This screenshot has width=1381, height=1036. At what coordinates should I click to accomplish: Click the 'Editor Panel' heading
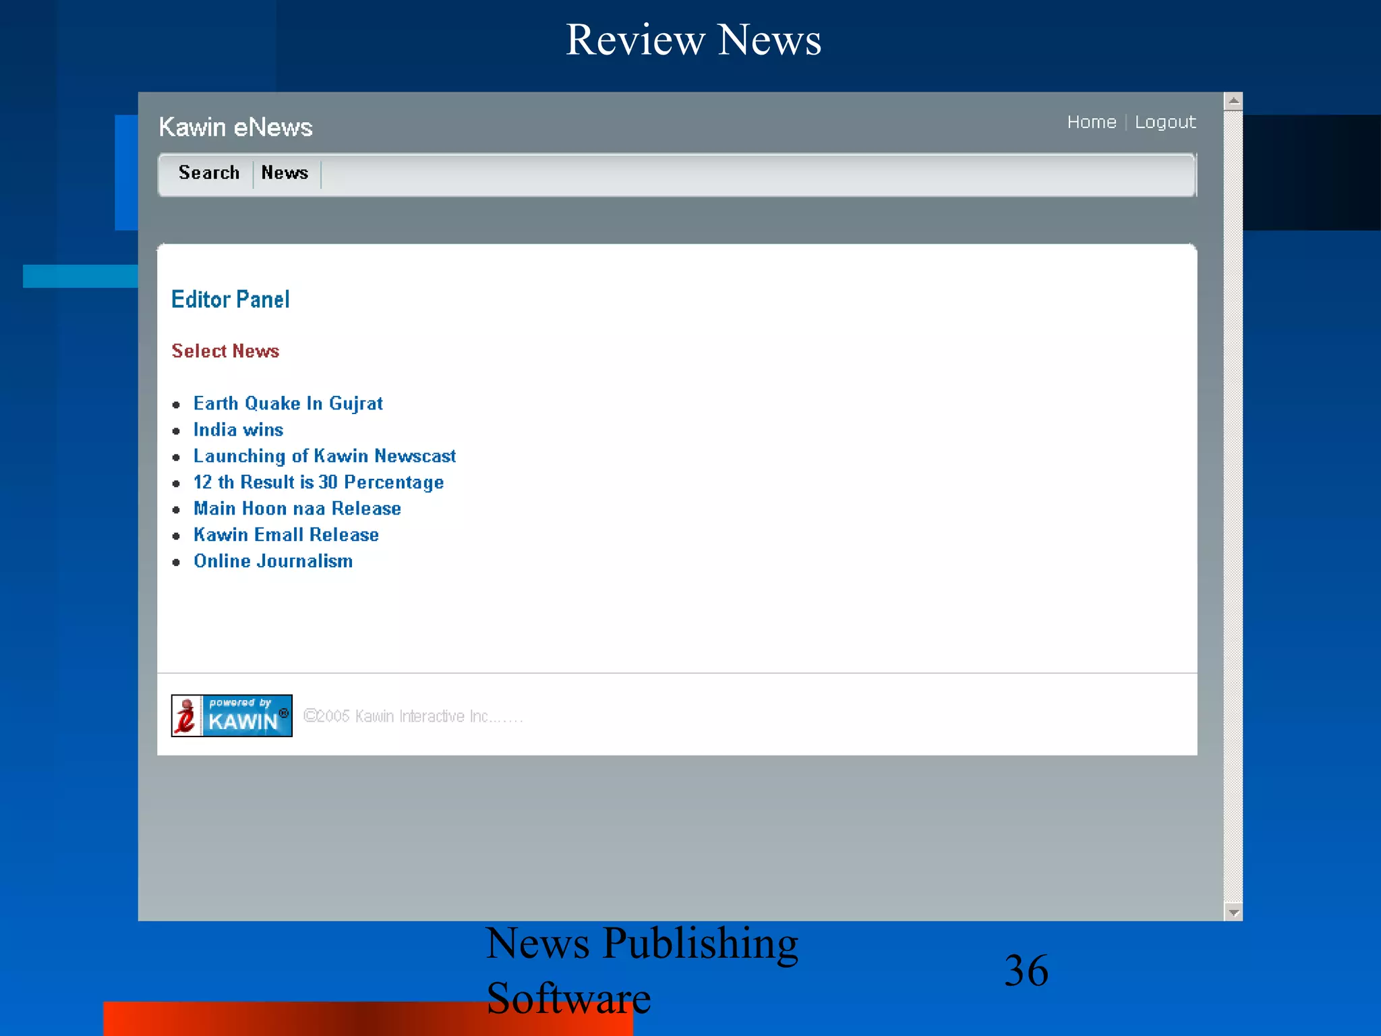pyautogui.click(x=231, y=299)
